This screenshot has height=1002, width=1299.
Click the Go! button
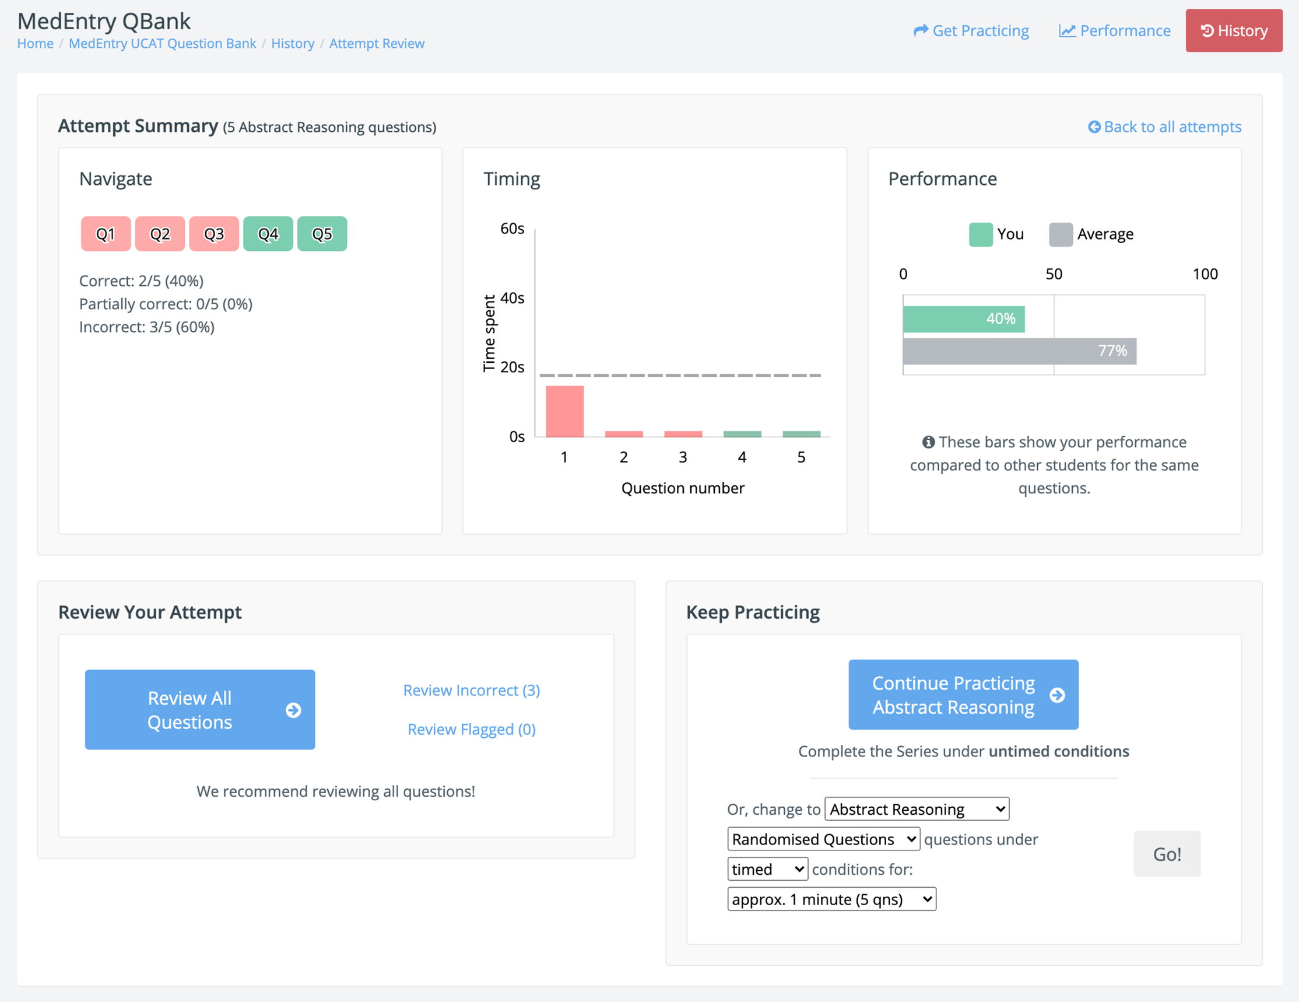click(1167, 854)
